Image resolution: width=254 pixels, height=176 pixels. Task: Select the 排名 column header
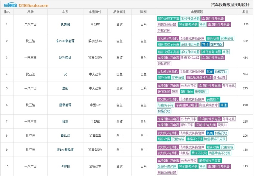[7, 12]
